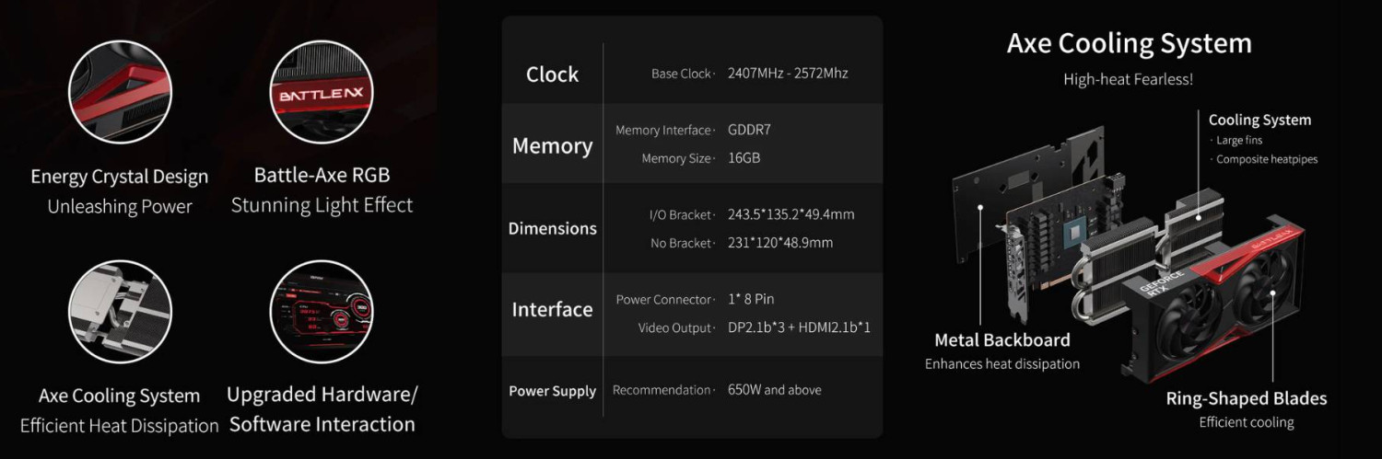Click the Upgraded Hardware/Software Interaction circular image
The width and height of the screenshot is (1382, 459).
pos(322,312)
